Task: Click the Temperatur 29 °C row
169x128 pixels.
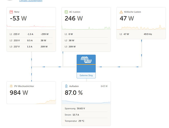Action: point(86,121)
